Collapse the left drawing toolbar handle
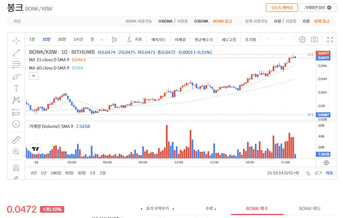The height and width of the screenshot is (218, 343). [x=24, y=156]
